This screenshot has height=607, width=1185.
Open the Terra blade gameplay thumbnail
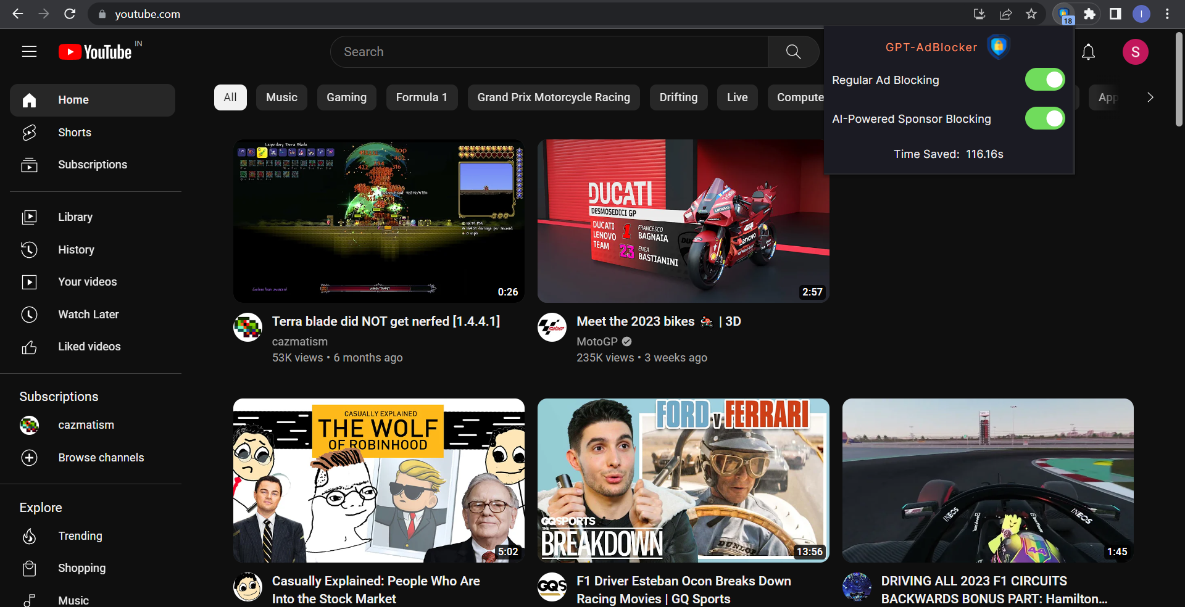tap(379, 221)
